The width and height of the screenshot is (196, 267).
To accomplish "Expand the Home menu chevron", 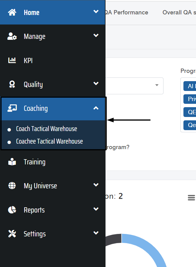I will click(96, 11).
